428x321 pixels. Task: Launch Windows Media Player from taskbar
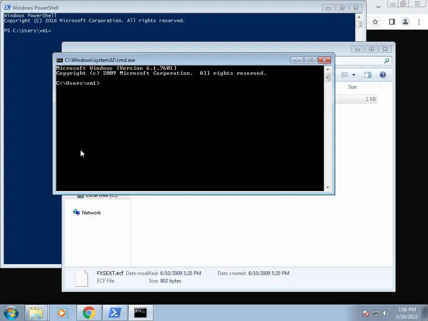coord(62,313)
